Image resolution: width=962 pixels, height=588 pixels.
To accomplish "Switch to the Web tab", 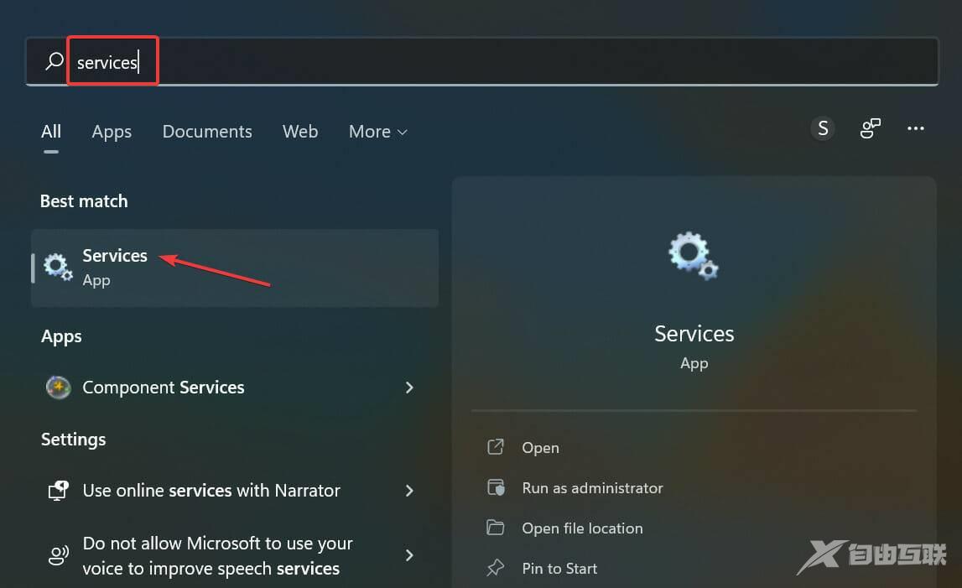I will point(300,132).
